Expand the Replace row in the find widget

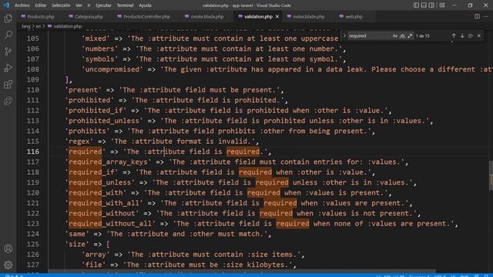coord(344,36)
